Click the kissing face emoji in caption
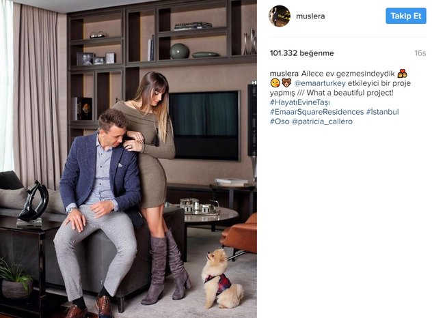 point(275,83)
